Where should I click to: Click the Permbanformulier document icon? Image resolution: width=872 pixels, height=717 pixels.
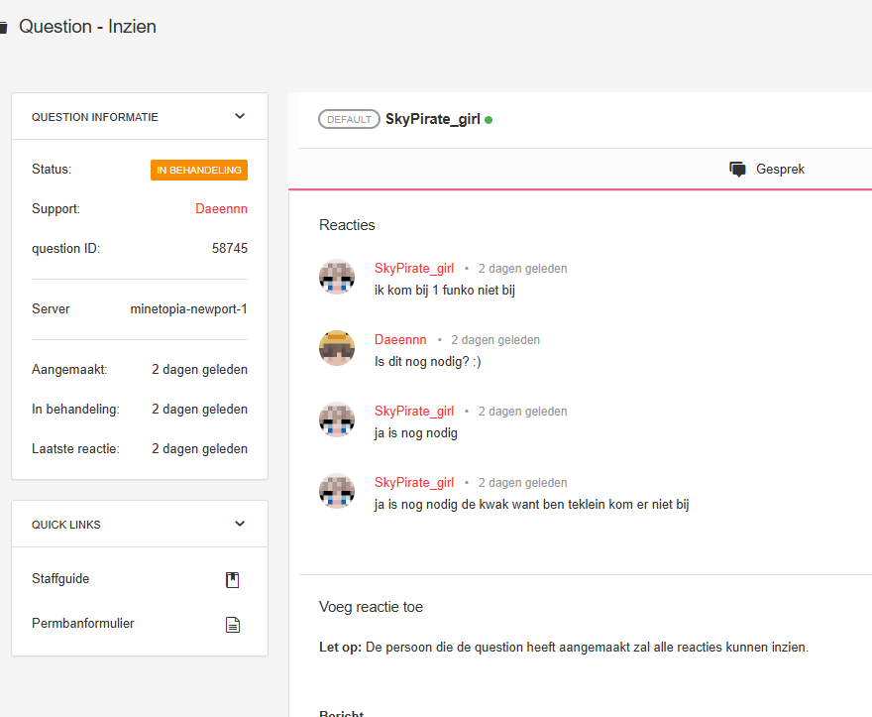click(233, 625)
